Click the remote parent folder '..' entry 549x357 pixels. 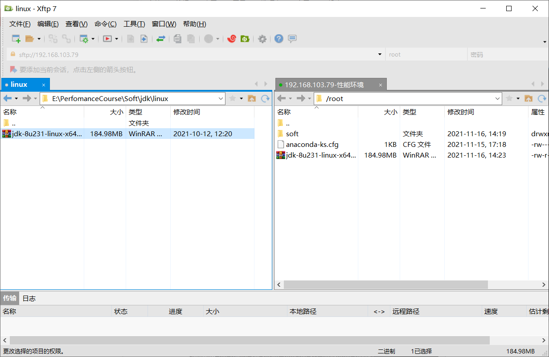[x=283, y=123]
